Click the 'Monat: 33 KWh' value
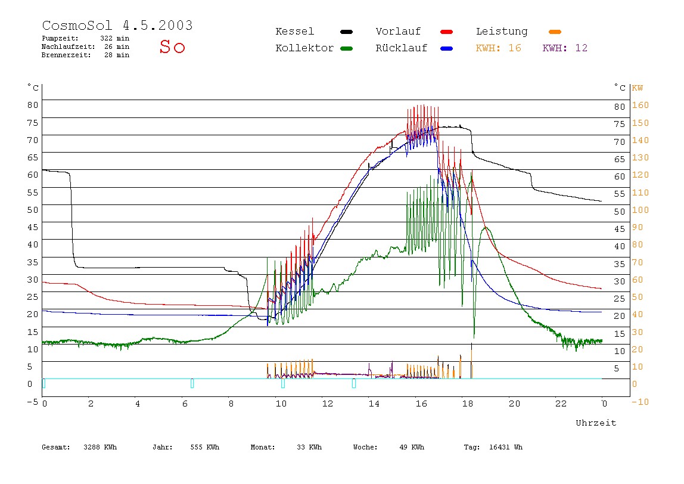The image size is (684, 484). coord(286,447)
